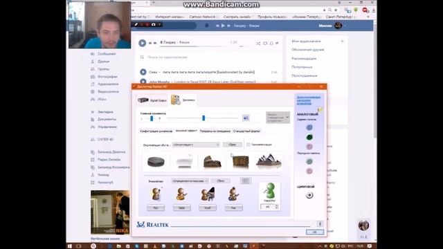443x249 pixels.
Task: Select the Digital Output device tab
Action: point(152,100)
